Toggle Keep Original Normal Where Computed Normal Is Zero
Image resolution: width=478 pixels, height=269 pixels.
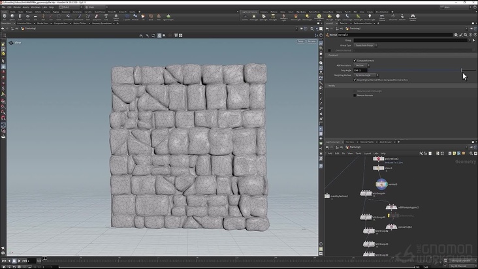tap(355, 80)
